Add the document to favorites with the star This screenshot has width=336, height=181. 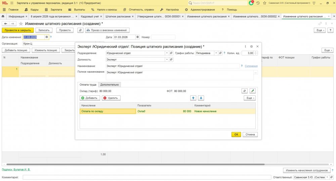tap(21, 24)
